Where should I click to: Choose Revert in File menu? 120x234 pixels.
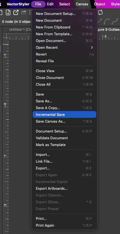coord(64,54)
